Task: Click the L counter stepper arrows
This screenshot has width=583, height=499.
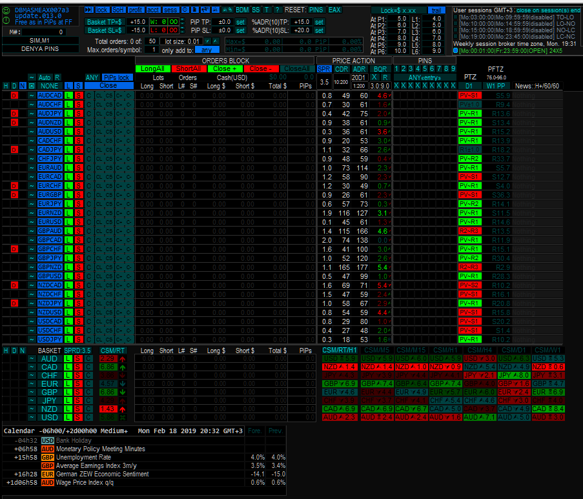Action: pos(182,30)
